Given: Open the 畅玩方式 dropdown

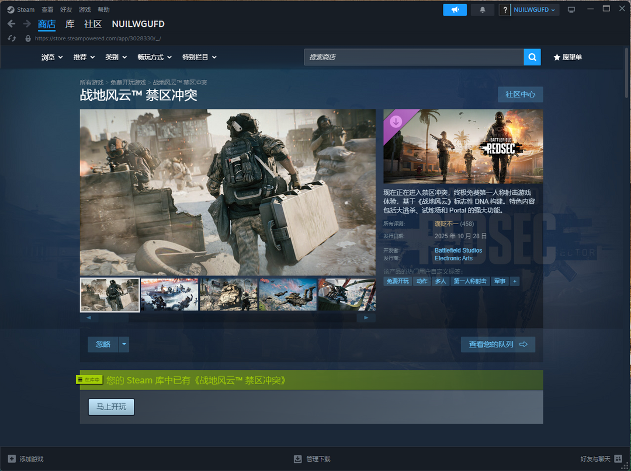Looking at the screenshot, I should click(x=152, y=57).
